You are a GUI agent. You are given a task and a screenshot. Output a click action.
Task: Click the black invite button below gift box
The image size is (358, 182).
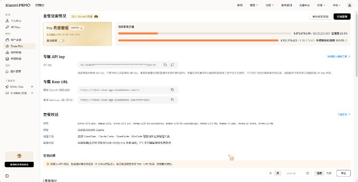click(19, 165)
